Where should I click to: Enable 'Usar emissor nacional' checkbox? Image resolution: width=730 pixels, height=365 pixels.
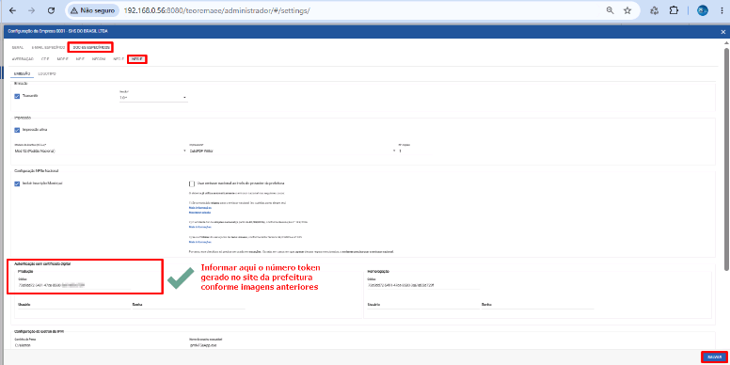[x=192, y=183]
